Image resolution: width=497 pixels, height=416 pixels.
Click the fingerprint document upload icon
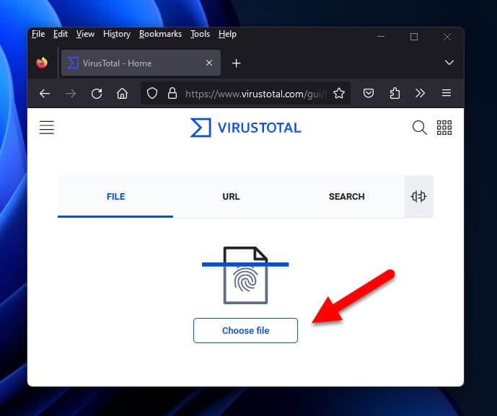point(245,275)
